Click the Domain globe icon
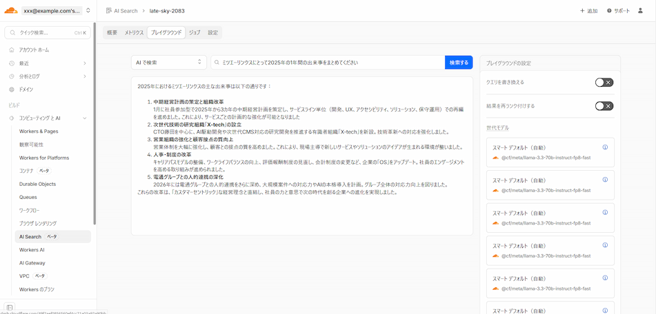The image size is (656, 314). (x=12, y=90)
